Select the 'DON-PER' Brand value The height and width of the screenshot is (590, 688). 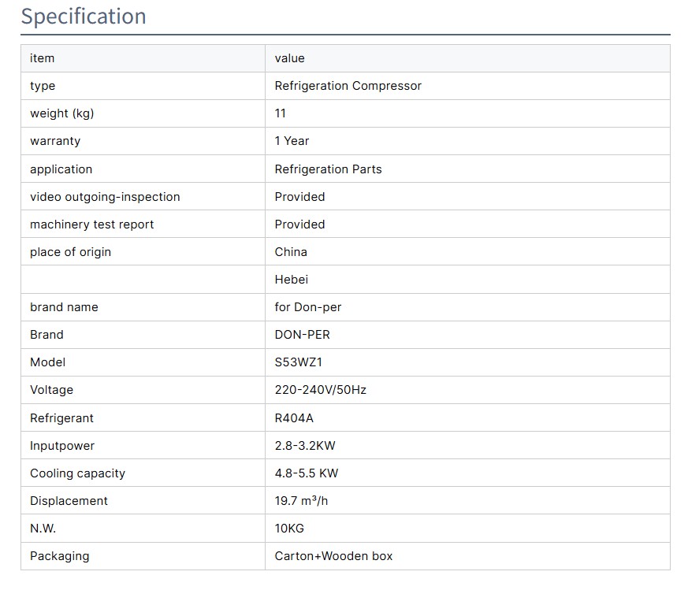click(302, 335)
